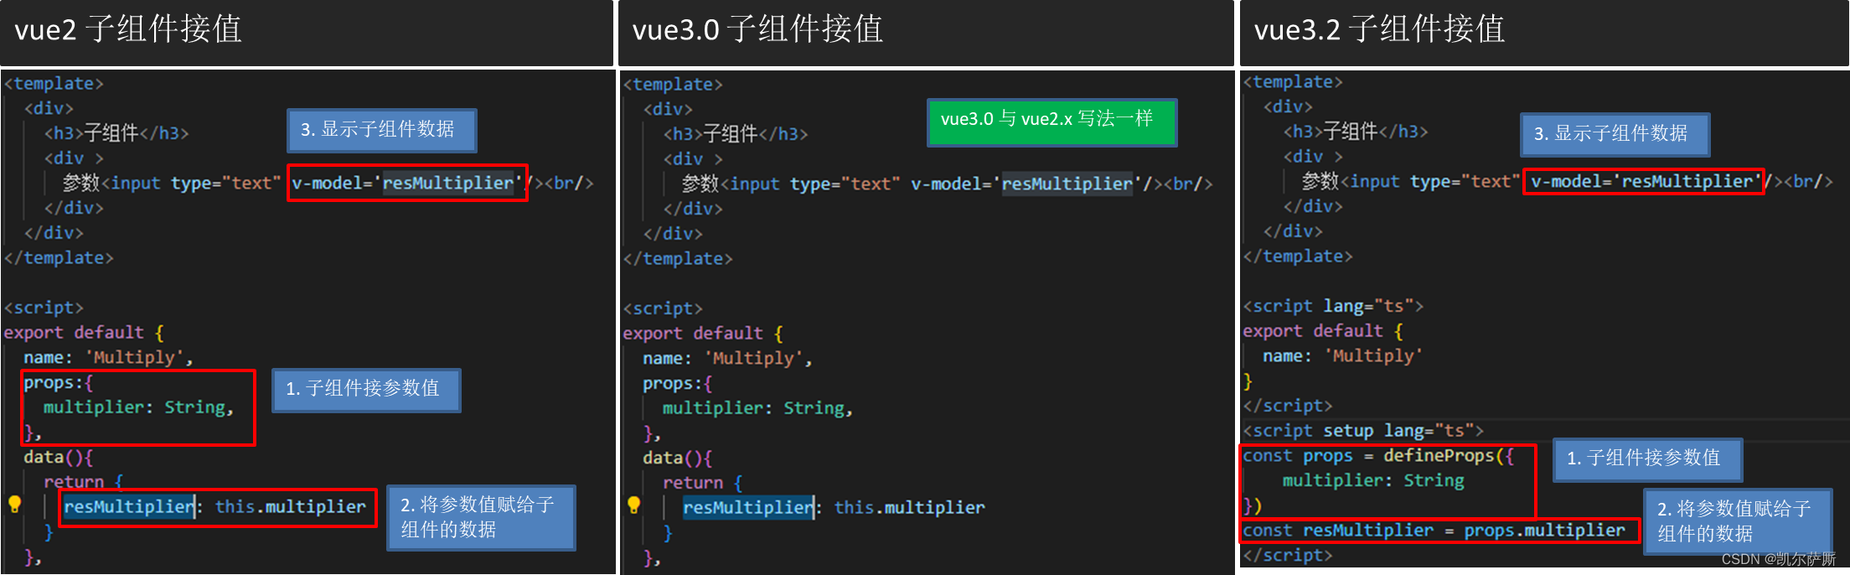Image resolution: width=1850 pixels, height=575 pixels.
Task: Click the lightbulb icon in the vue3.0 panel
Action: (634, 505)
